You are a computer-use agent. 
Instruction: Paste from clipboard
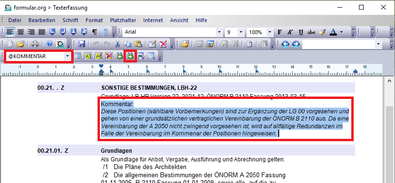point(138,44)
